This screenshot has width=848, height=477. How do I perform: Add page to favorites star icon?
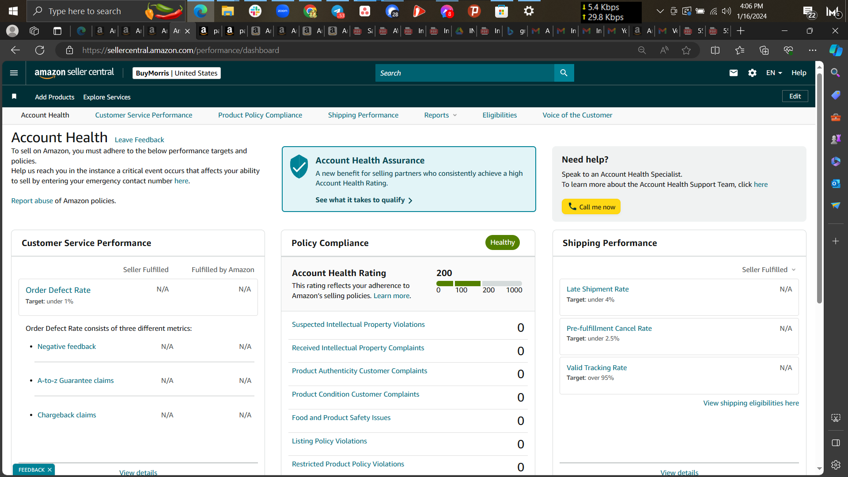tap(686, 50)
